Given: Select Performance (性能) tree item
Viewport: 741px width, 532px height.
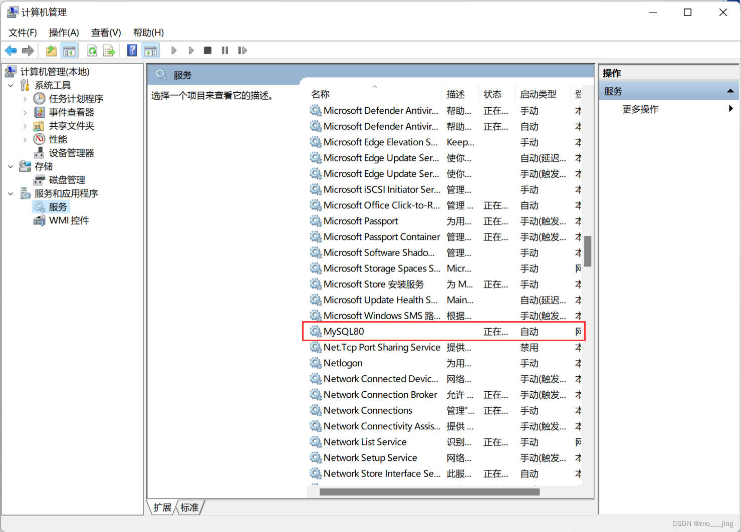Looking at the screenshot, I should [58, 139].
